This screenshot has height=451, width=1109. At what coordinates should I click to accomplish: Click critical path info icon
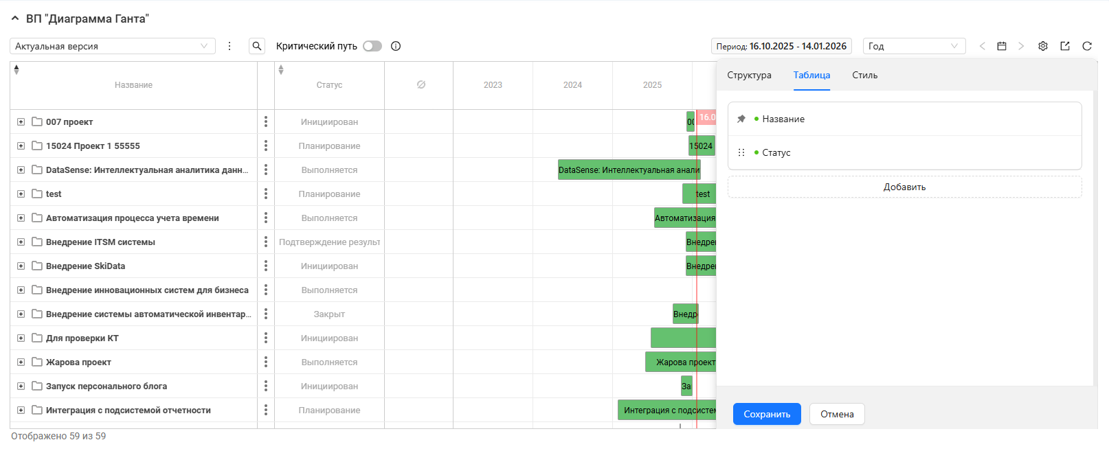pos(396,46)
